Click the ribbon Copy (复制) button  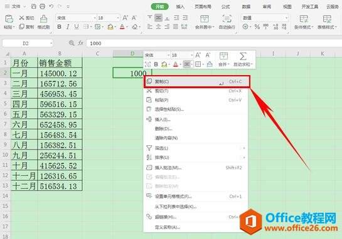(26, 27)
